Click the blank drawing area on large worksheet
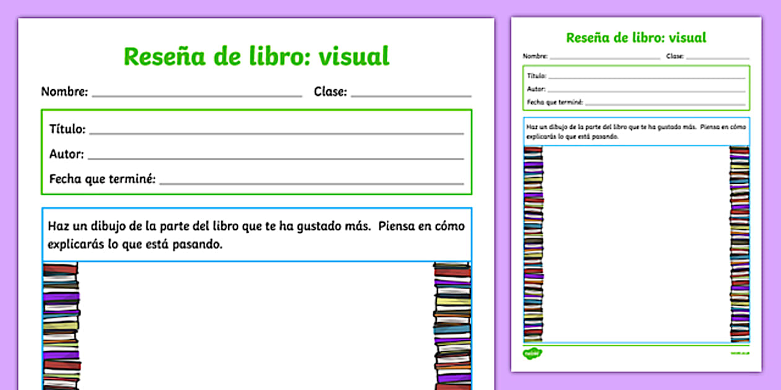 click(256, 326)
